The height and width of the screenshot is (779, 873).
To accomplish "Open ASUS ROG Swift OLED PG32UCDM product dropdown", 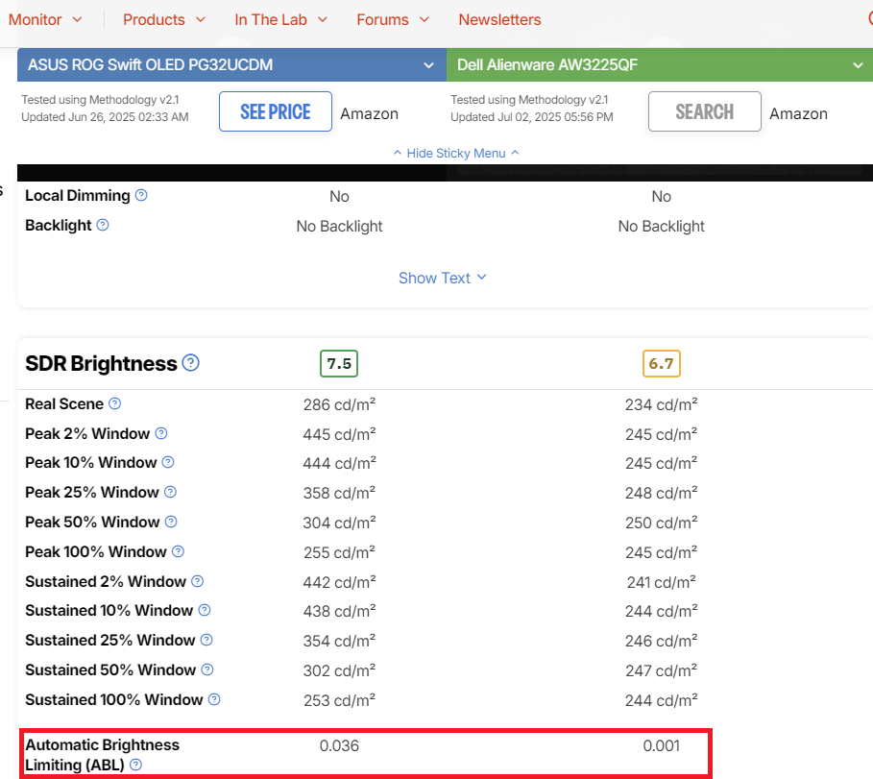I will point(231,64).
